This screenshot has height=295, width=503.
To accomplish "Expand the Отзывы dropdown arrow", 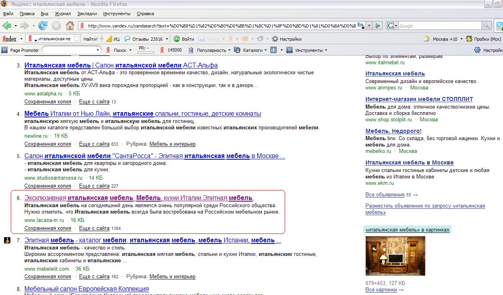I will point(166,39).
